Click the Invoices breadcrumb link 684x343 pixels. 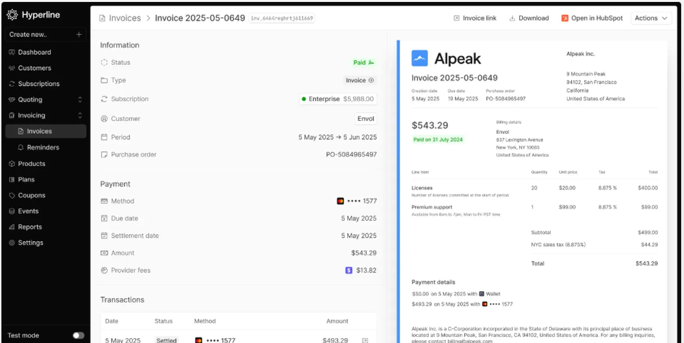click(x=124, y=18)
